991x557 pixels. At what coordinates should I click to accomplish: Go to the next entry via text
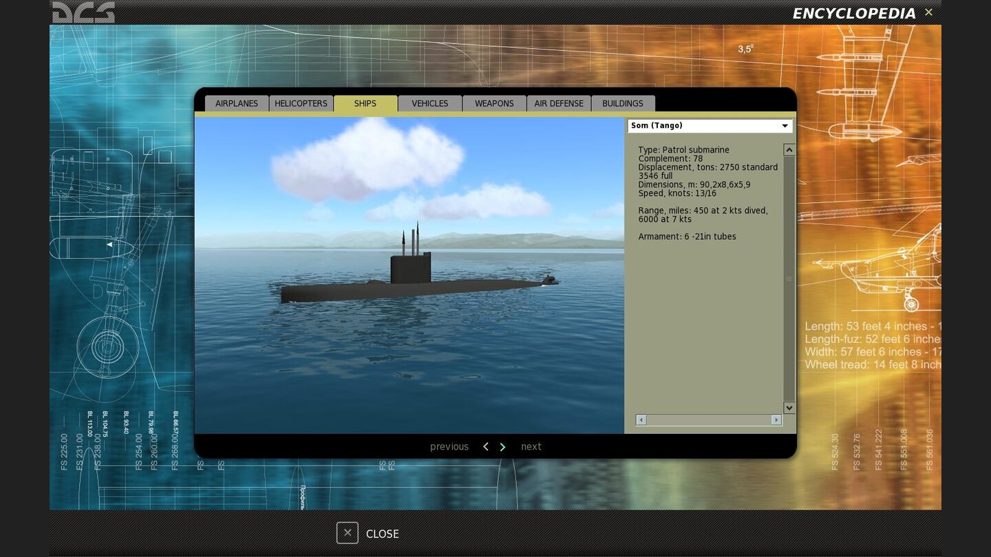(x=531, y=447)
